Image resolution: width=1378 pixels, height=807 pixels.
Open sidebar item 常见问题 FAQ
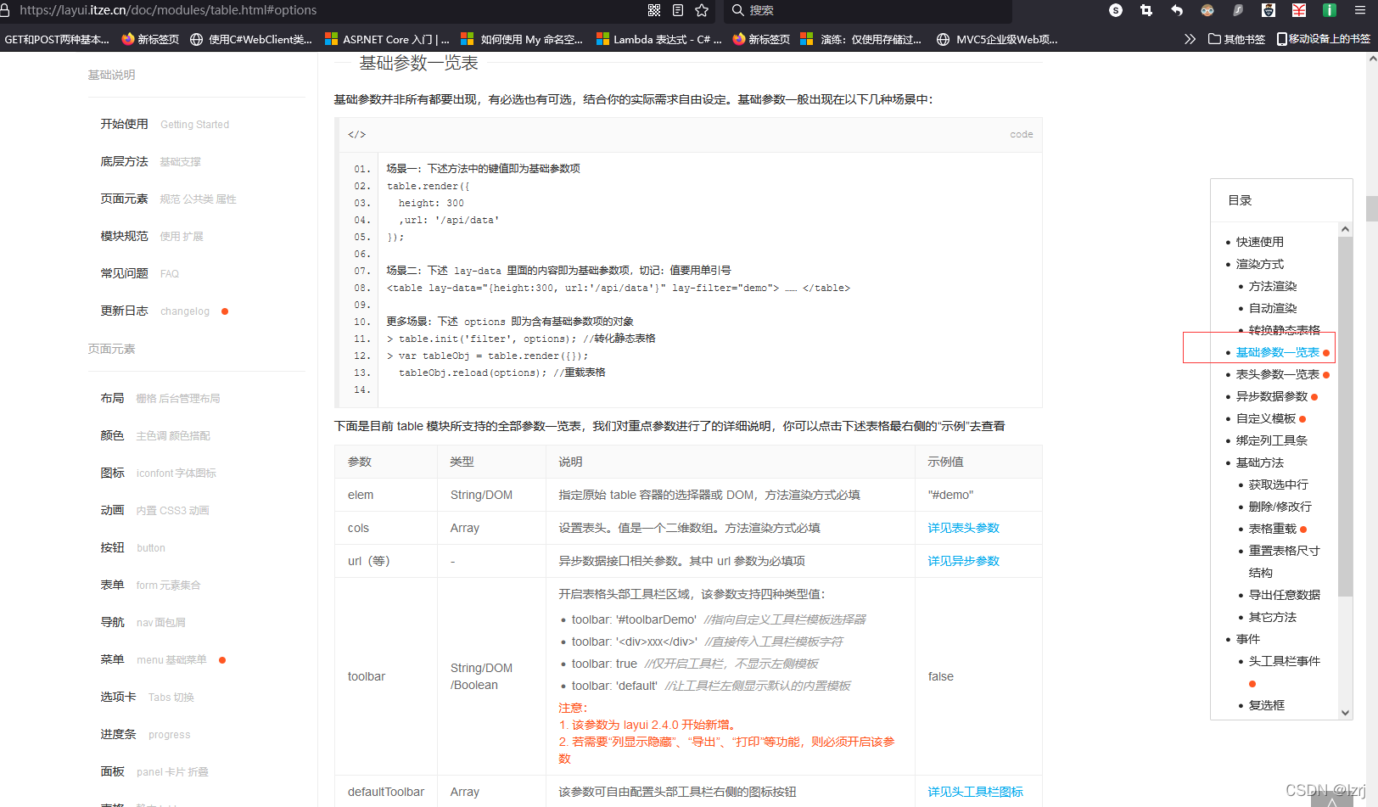139,273
